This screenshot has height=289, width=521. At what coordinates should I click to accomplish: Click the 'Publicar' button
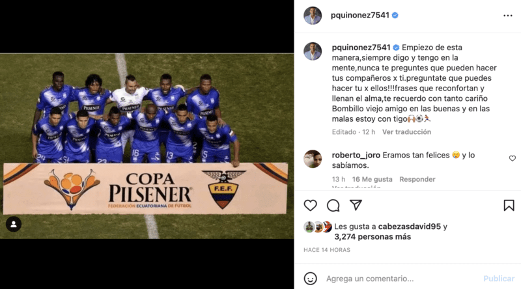(x=499, y=279)
